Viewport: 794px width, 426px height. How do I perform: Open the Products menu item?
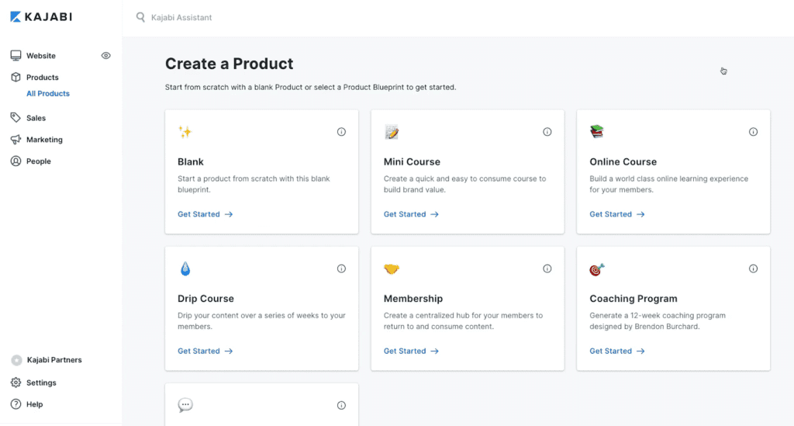click(x=43, y=78)
